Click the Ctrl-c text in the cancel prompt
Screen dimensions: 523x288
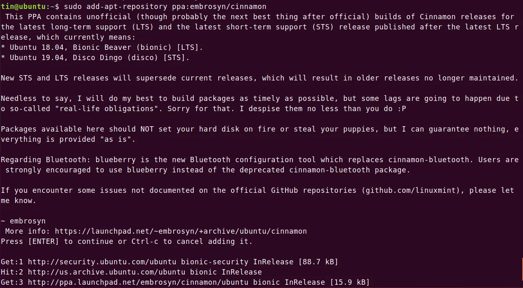point(145,241)
